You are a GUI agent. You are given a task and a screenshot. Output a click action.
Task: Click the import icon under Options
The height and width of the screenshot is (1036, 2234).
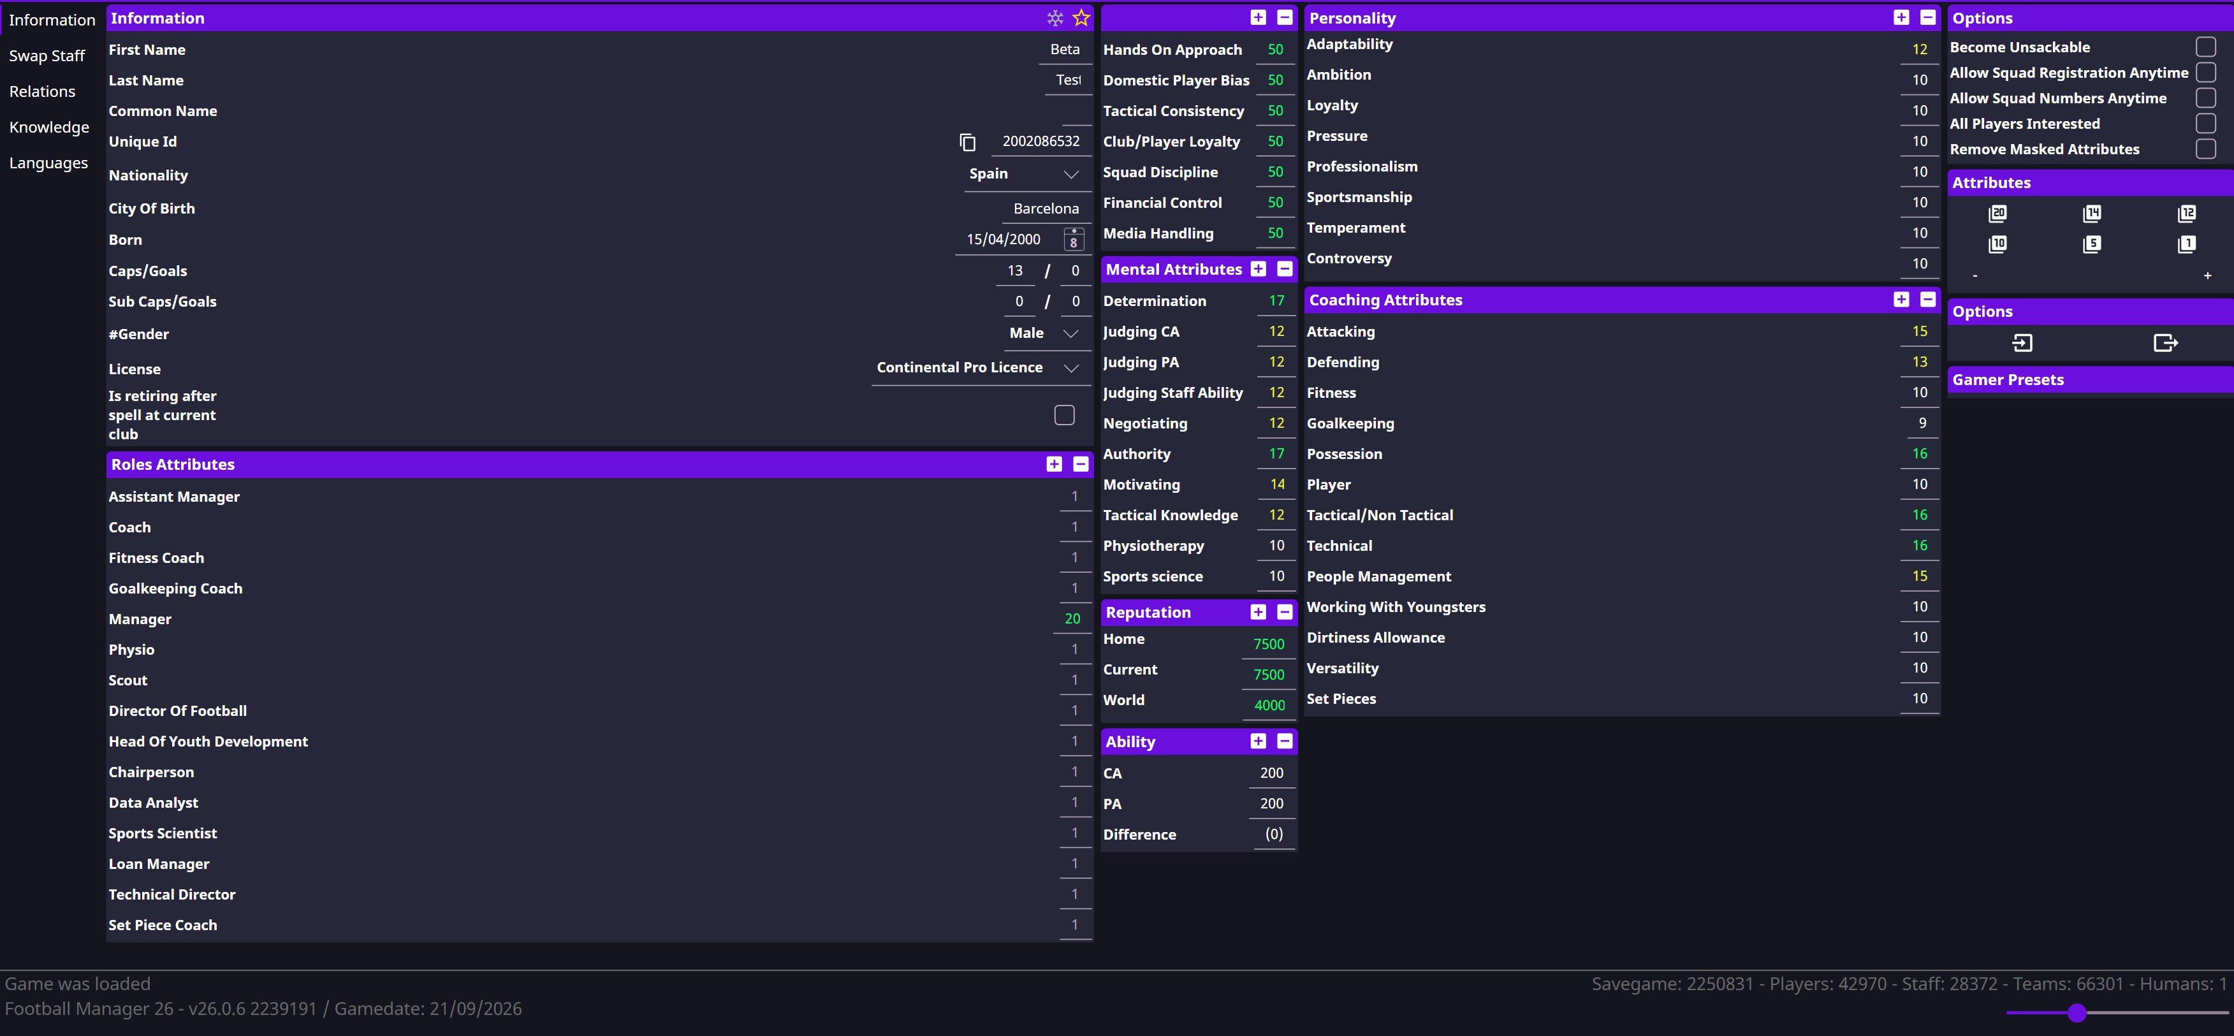(x=2022, y=343)
